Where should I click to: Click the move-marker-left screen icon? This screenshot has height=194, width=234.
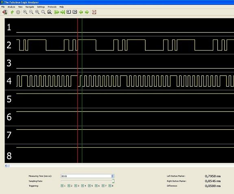click(x=69, y=12)
